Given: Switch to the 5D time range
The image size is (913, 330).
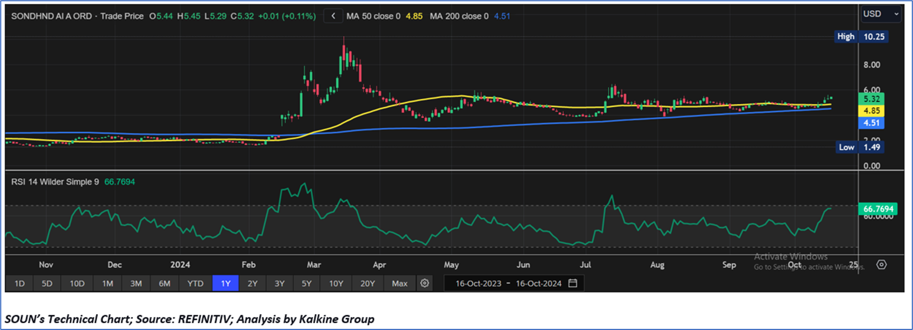Looking at the screenshot, I should 47,283.
